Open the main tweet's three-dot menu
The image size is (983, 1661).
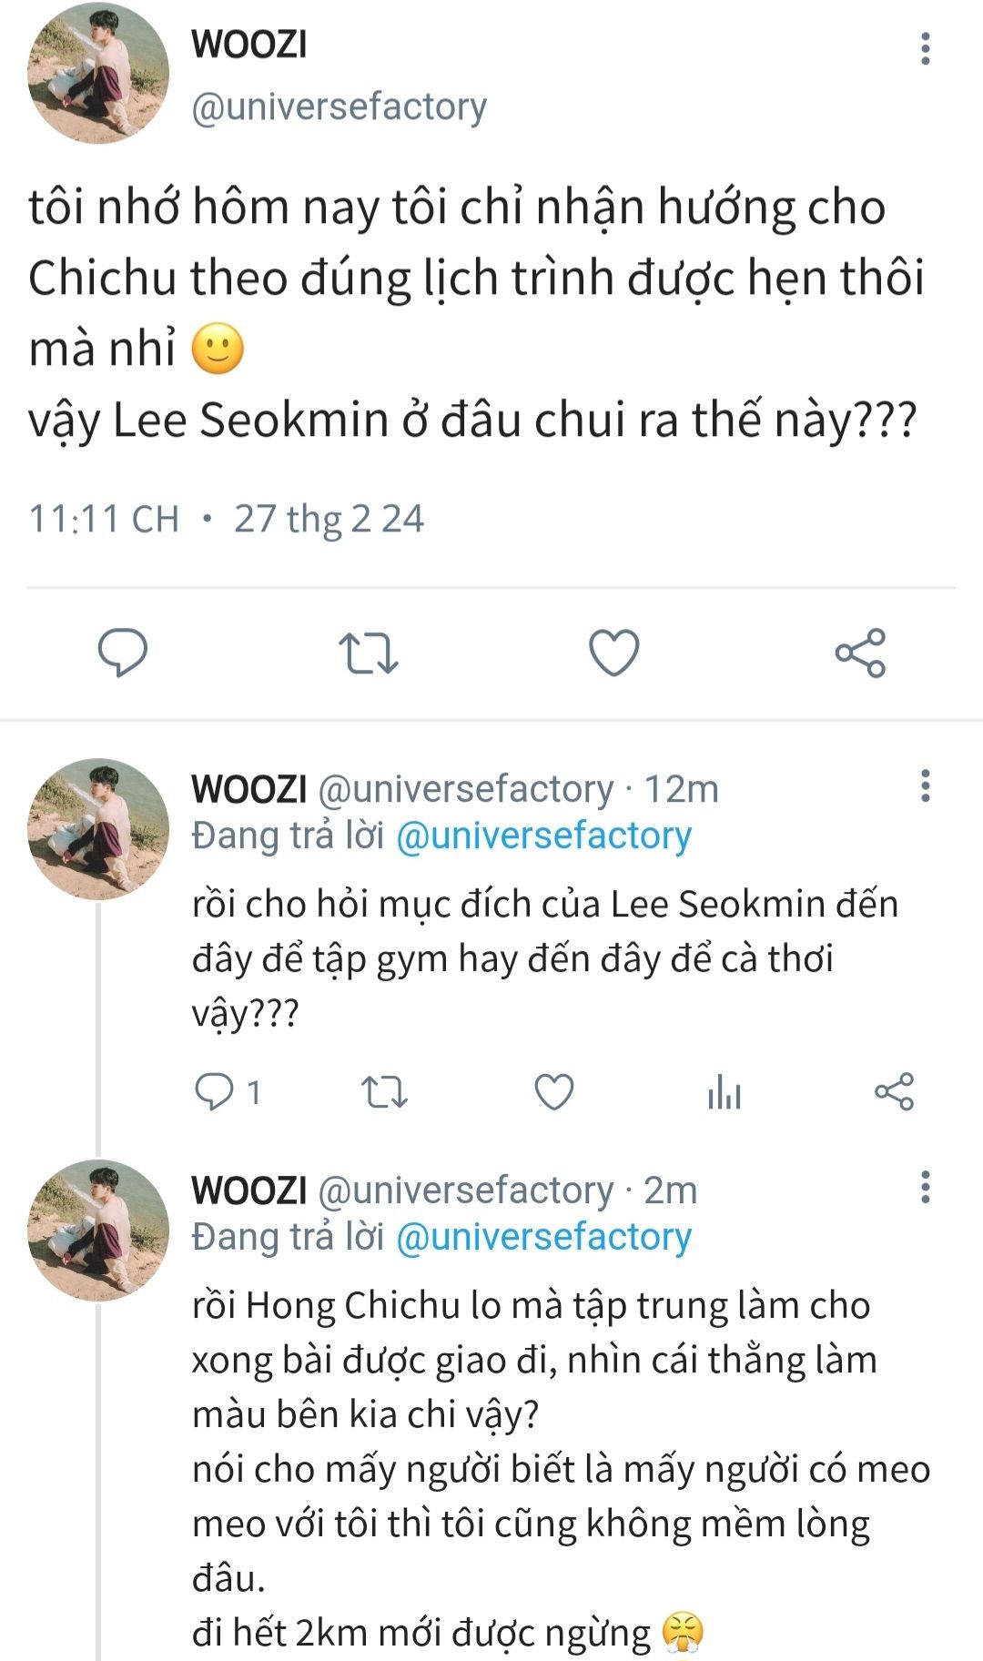point(925,48)
